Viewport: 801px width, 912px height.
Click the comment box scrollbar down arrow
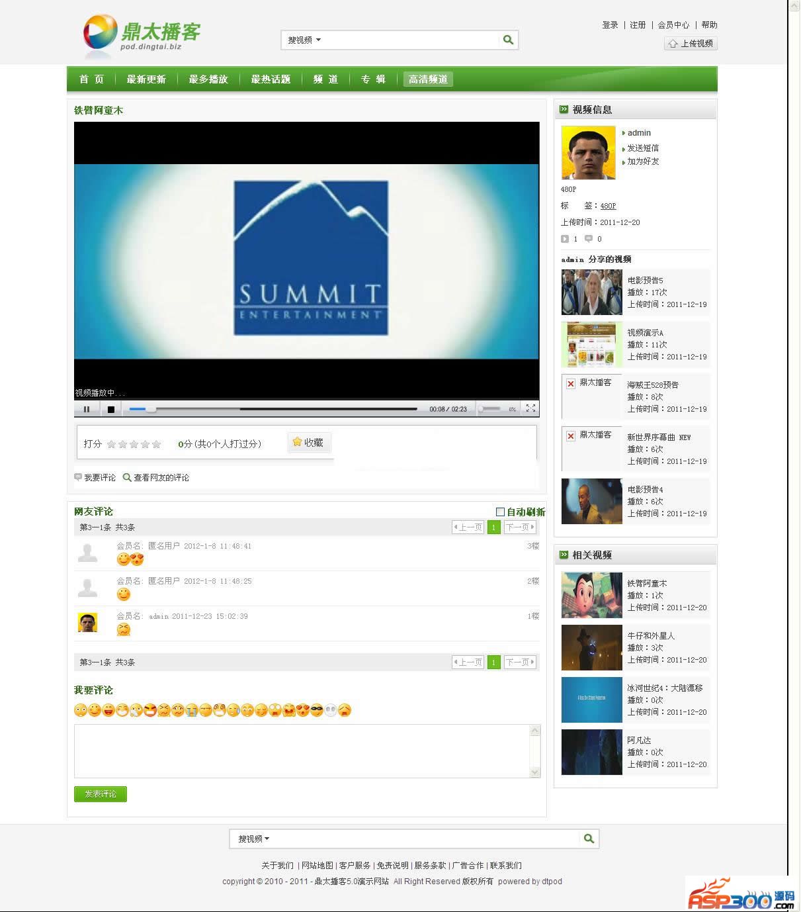click(535, 772)
